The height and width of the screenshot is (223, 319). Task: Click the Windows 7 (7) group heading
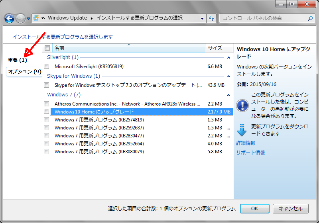64,95
